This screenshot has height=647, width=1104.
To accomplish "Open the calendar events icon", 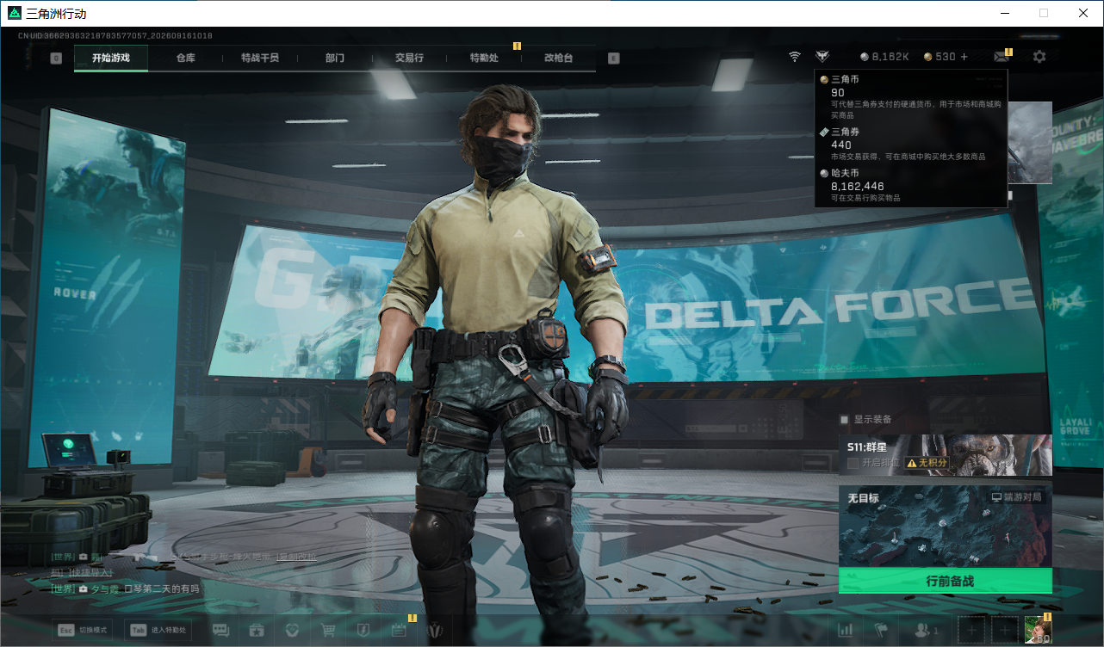I will 399,630.
